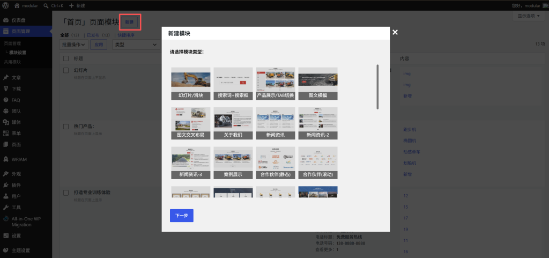Choose the 产品展示/TAB切换 module type
Image resolution: width=549 pixels, height=258 pixels.
[x=276, y=84]
